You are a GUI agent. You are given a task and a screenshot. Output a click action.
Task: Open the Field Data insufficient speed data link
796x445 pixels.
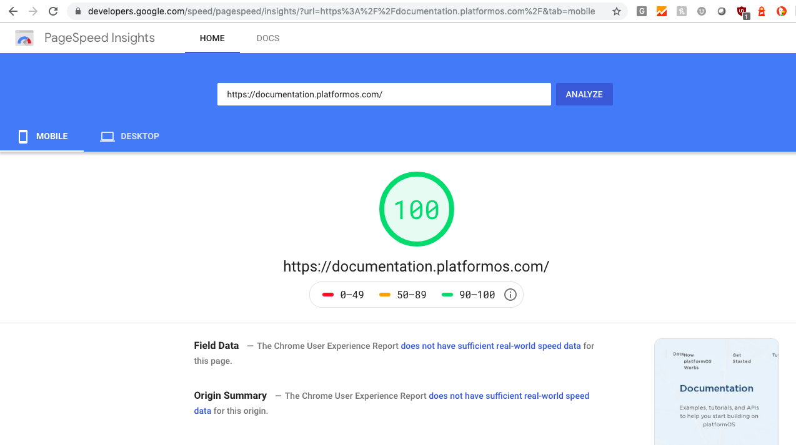[x=490, y=346]
